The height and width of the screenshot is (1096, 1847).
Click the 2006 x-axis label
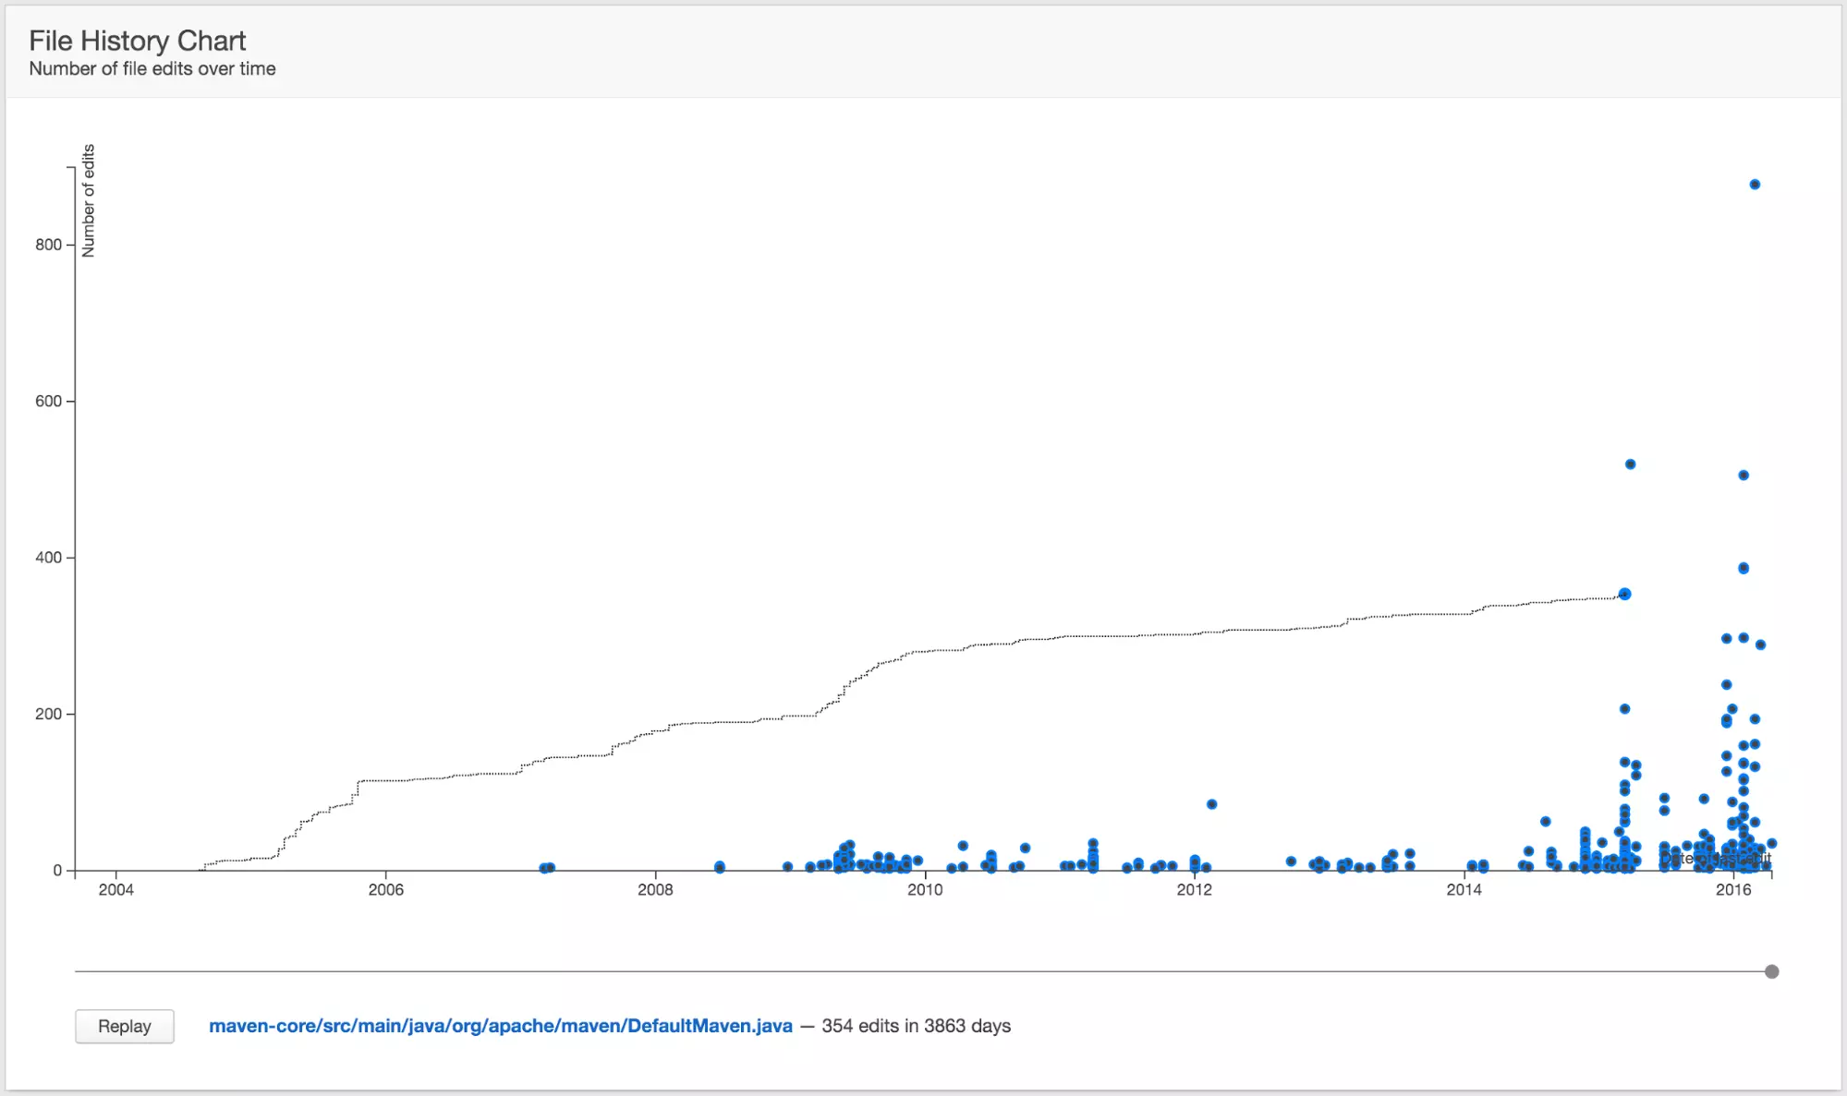click(x=386, y=890)
